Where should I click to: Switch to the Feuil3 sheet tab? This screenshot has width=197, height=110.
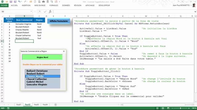(x=36, y=105)
